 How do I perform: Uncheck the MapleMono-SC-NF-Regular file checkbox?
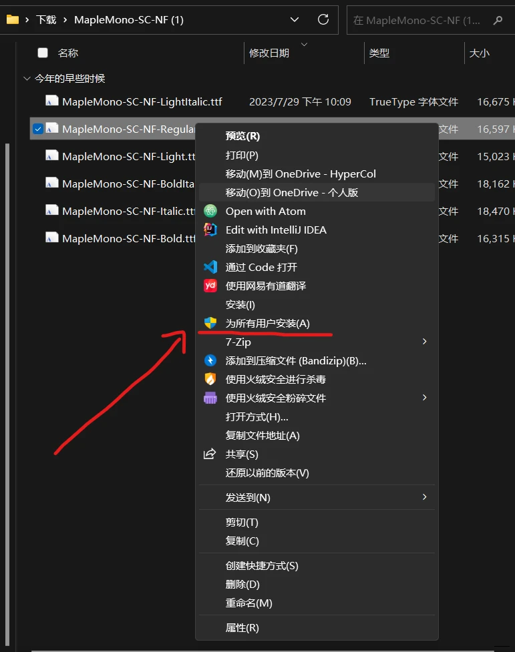37,129
